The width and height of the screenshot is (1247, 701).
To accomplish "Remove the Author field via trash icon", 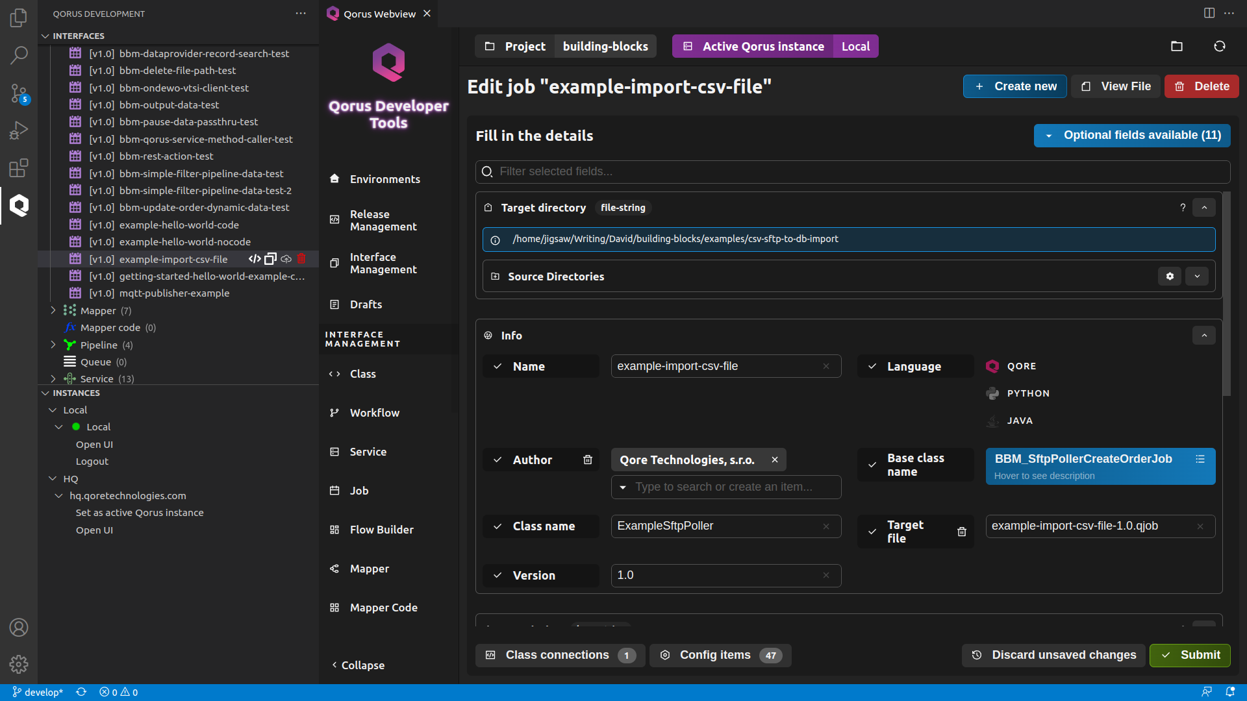I will (x=588, y=460).
